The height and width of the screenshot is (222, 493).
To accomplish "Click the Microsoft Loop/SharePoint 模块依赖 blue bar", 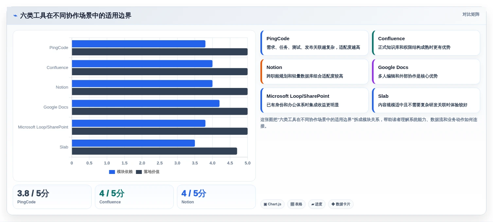I will (x=138, y=123).
